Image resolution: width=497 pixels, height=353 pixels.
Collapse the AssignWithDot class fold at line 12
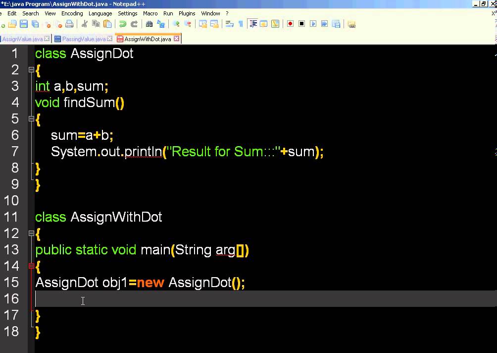pos(31,234)
